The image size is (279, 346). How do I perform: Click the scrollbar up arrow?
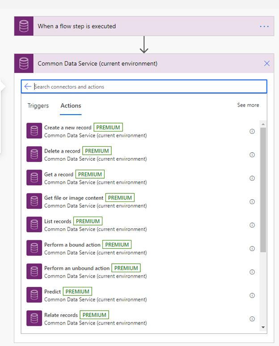(263, 124)
